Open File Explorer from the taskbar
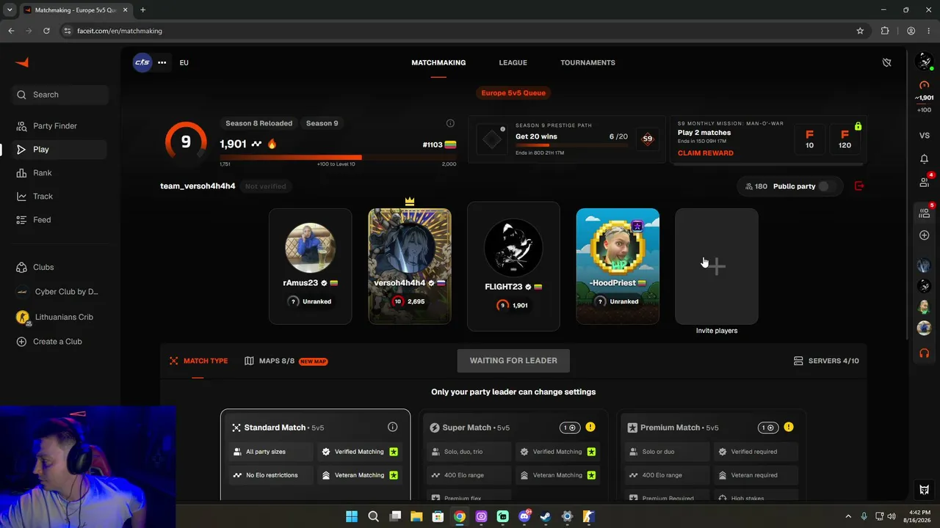Image resolution: width=940 pixels, height=528 pixels. (x=416, y=516)
